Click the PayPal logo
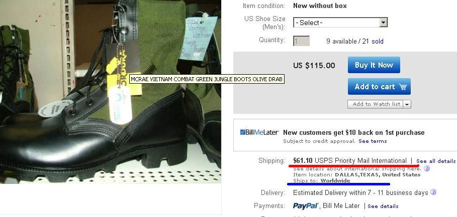The image size is (457, 217). point(306,206)
